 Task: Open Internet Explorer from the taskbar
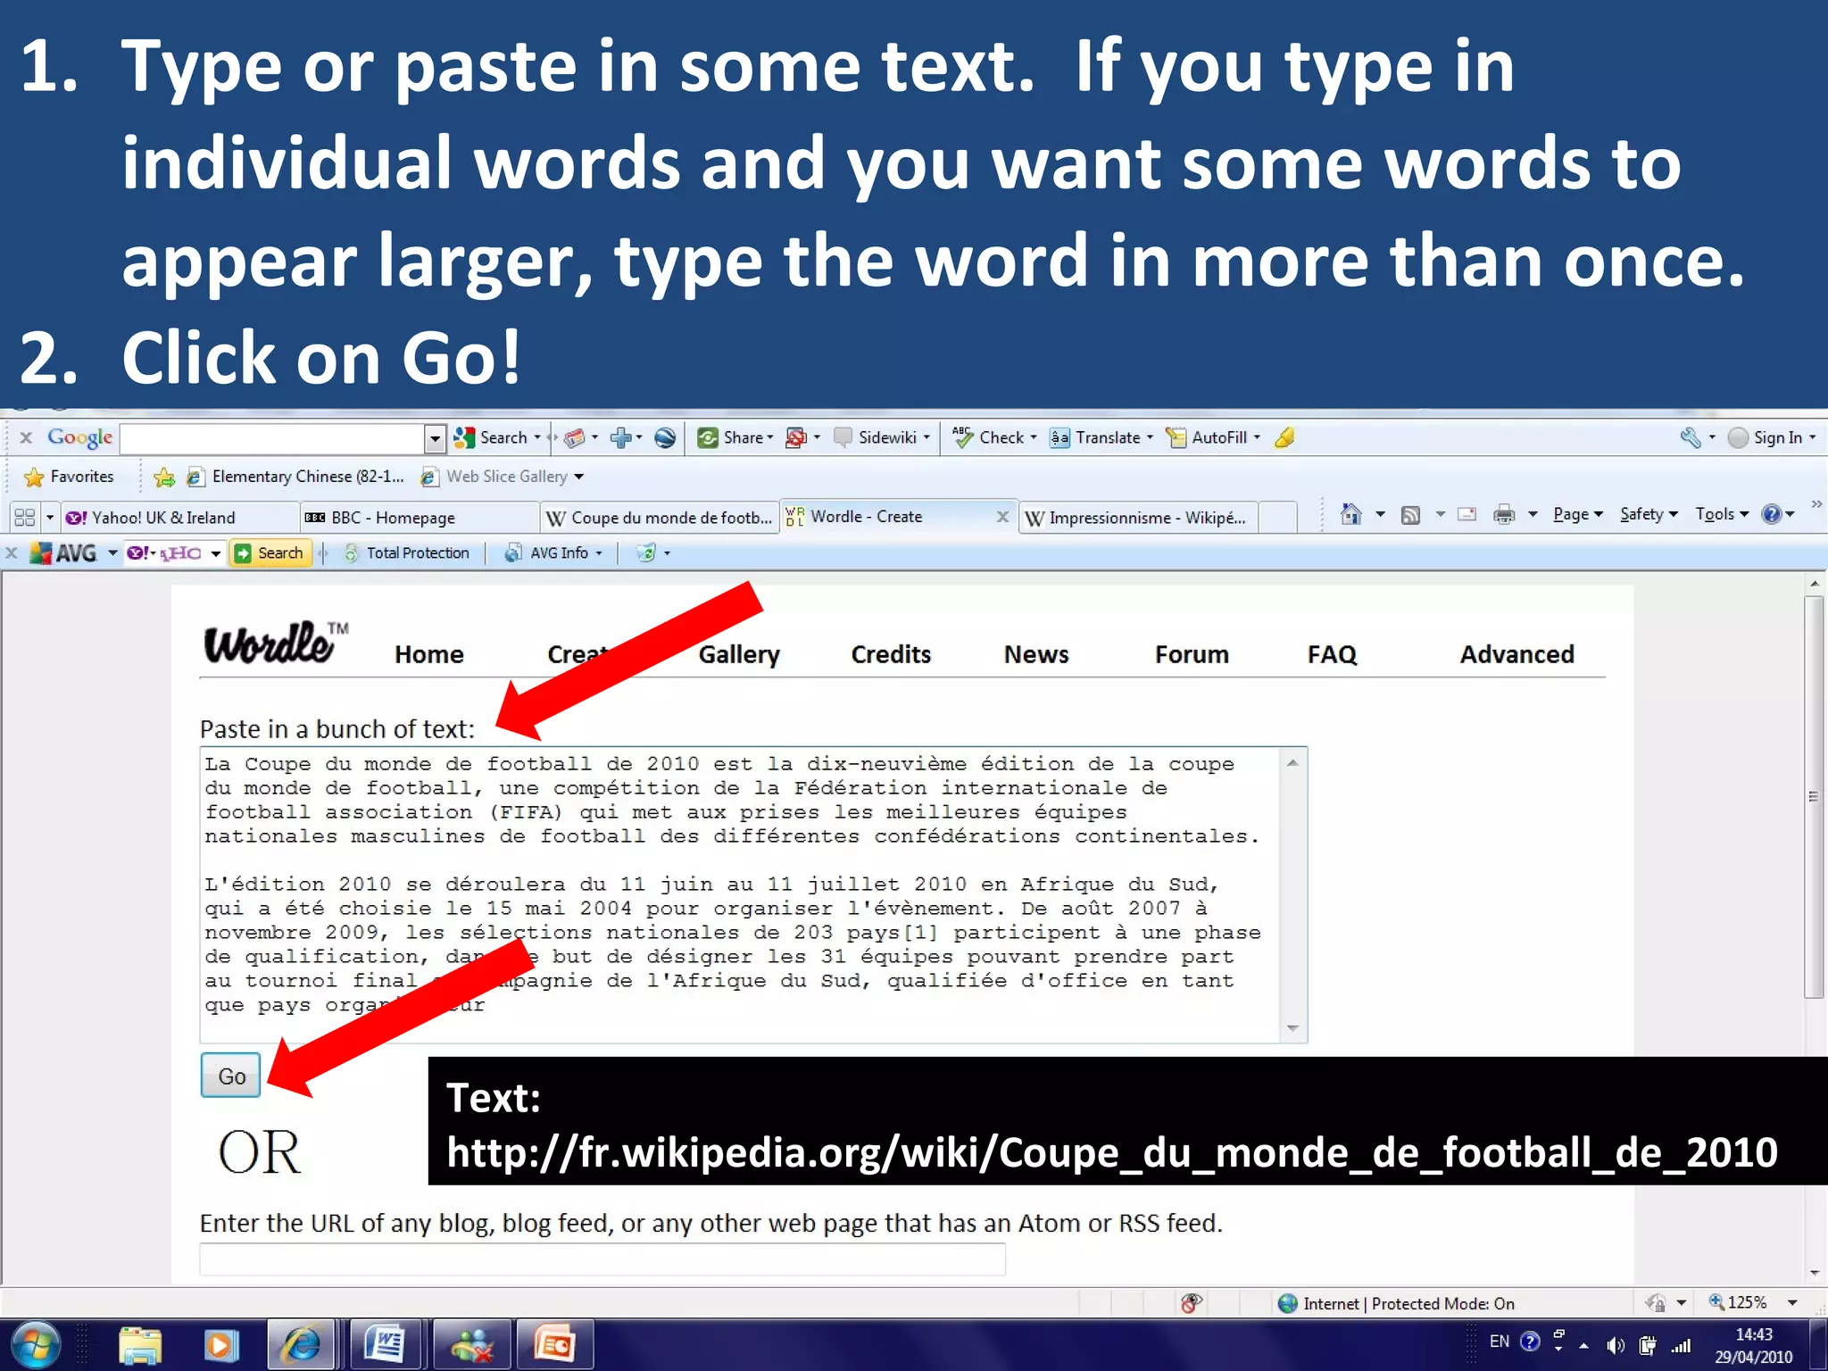pos(301,1344)
